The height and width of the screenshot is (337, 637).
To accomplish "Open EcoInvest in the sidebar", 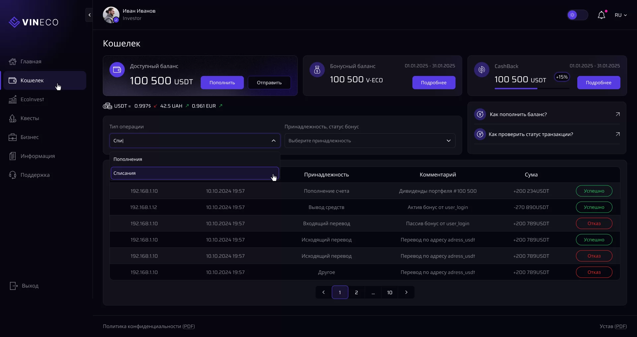I will coord(32,100).
